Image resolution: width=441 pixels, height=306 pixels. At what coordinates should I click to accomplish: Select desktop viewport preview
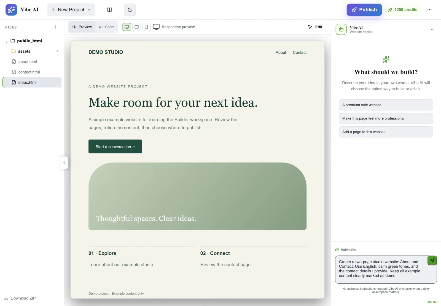[127, 27]
